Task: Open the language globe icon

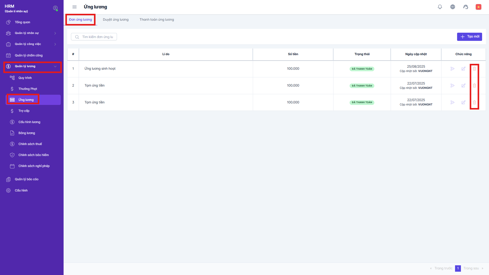Action: (x=452, y=7)
